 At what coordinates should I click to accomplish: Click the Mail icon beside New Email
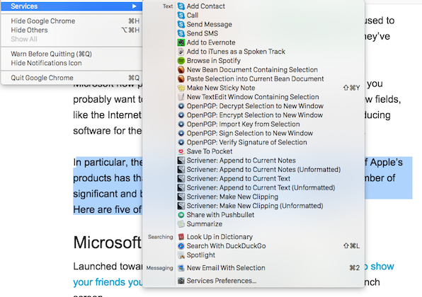click(x=181, y=268)
